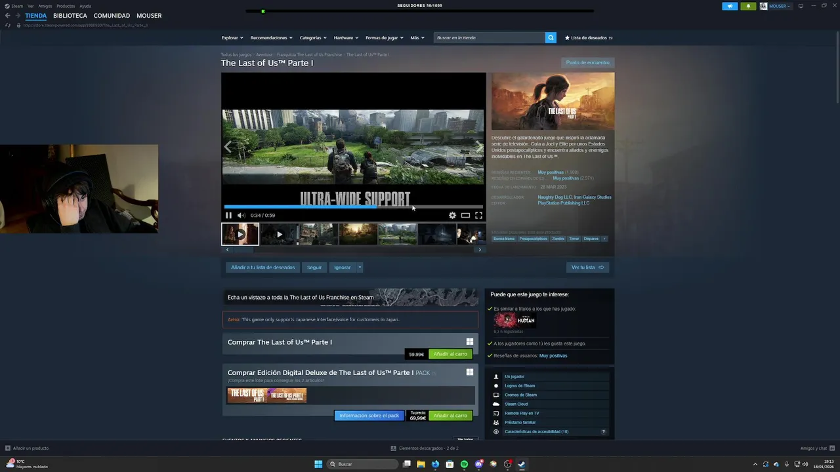Click the Seguir button
This screenshot has width=840, height=472.
tap(314, 267)
